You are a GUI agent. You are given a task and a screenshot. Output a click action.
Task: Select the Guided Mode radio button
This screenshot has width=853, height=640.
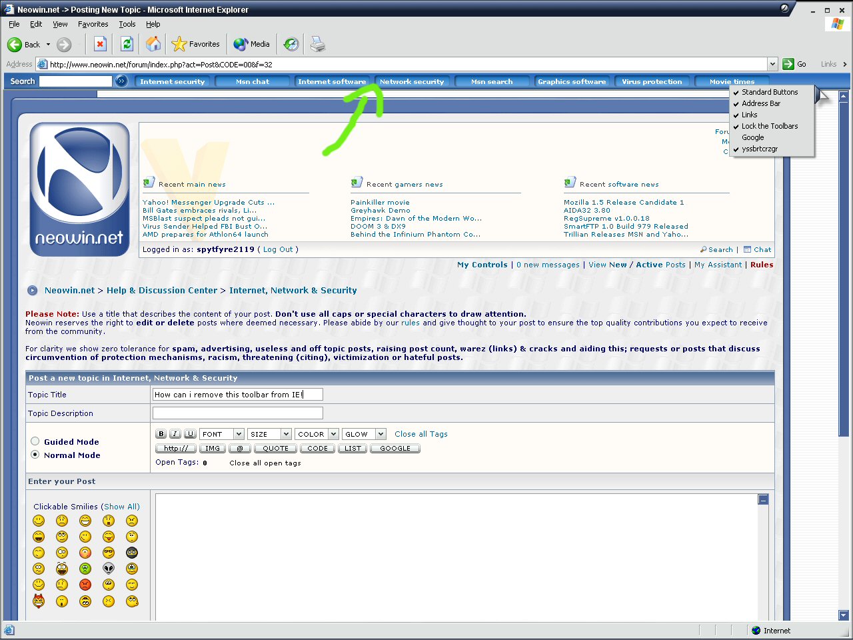tap(35, 441)
